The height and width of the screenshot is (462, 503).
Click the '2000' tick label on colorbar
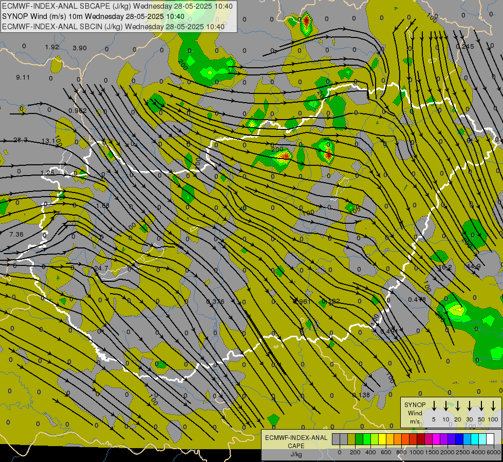[x=448, y=452]
